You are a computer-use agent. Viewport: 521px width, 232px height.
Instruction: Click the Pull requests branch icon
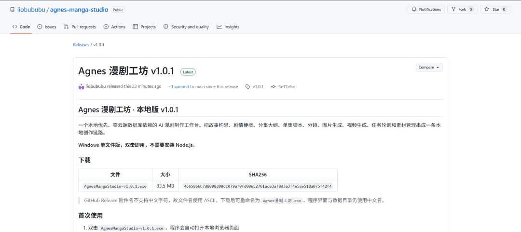pos(67,27)
